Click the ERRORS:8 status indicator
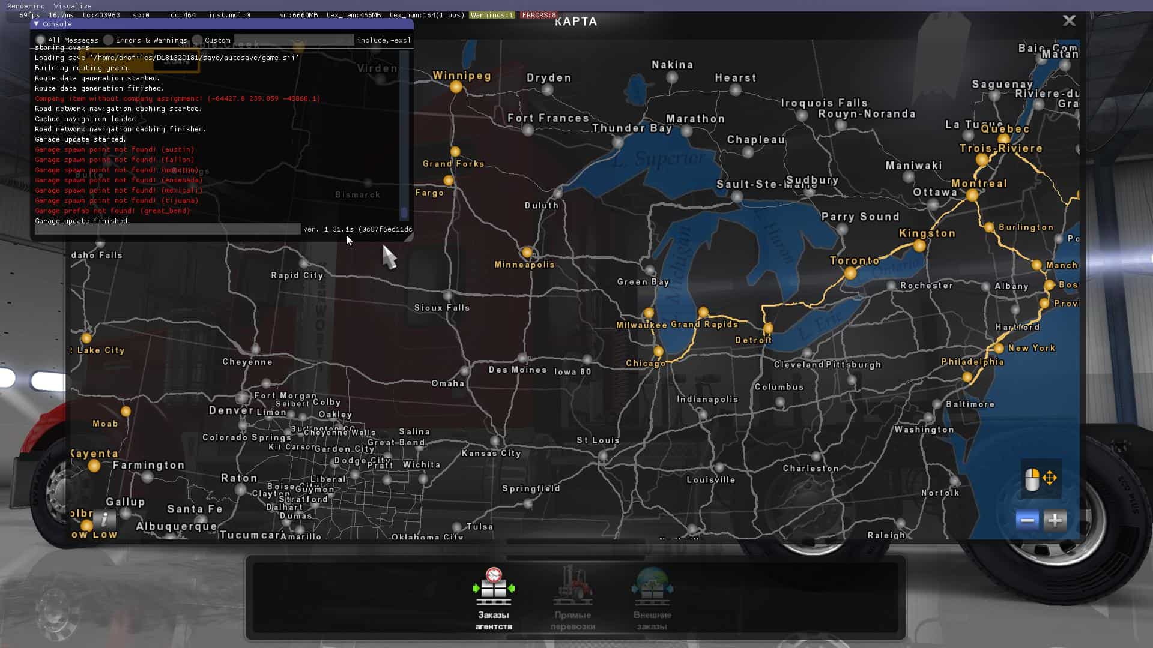The height and width of the screenshot is (648, 1153). pyautogui.click(x=539, y=15)
